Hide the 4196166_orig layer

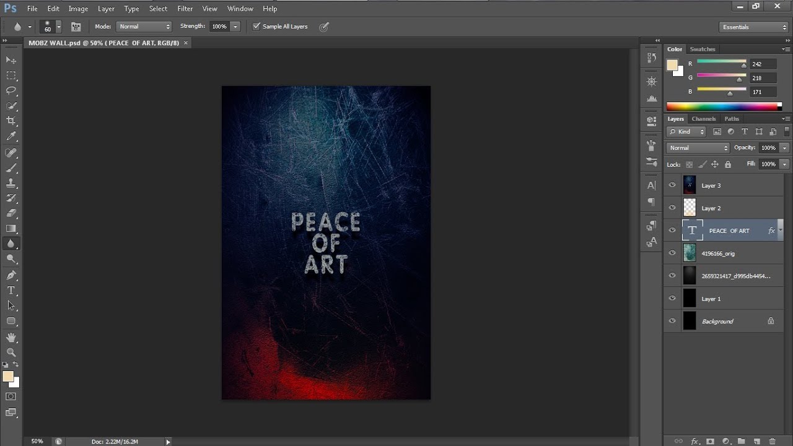click(672, 253)
